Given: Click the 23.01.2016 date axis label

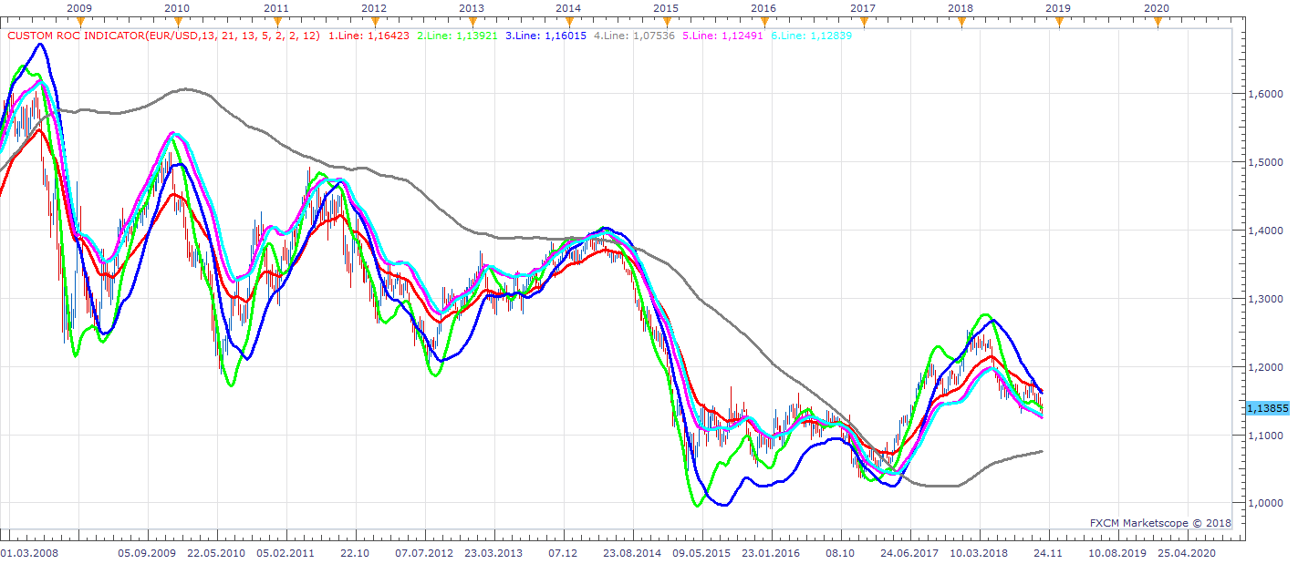Looking at the screenshot, I should point(769,552).
